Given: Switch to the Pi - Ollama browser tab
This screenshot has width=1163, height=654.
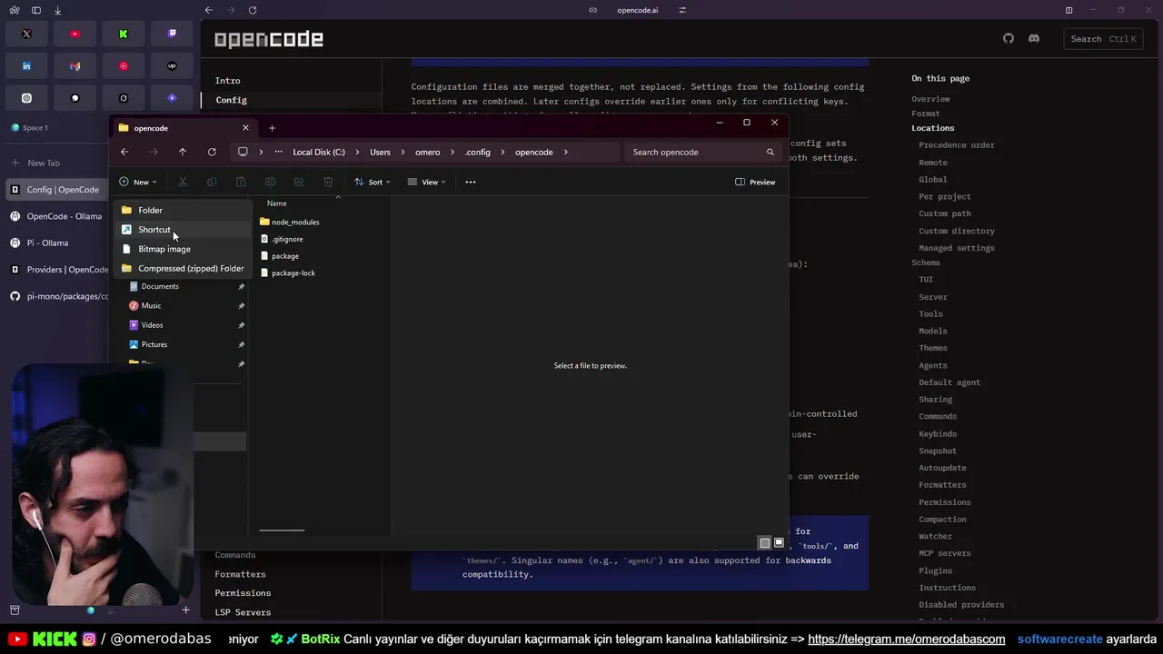Looking at the screenshot, I should click(x=56, y=243).
